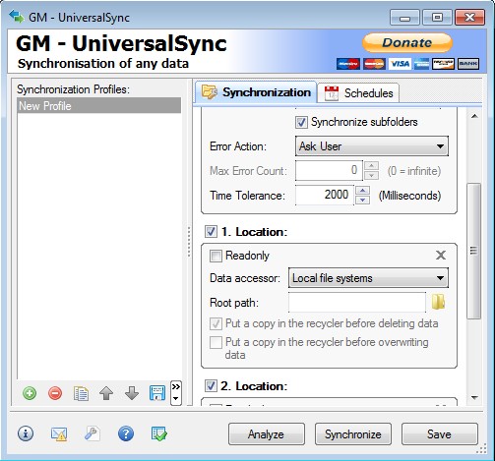Viewport: 495px width, 461px height.
Task: Click the Mastercard payment icon
Action: (374, 64)
